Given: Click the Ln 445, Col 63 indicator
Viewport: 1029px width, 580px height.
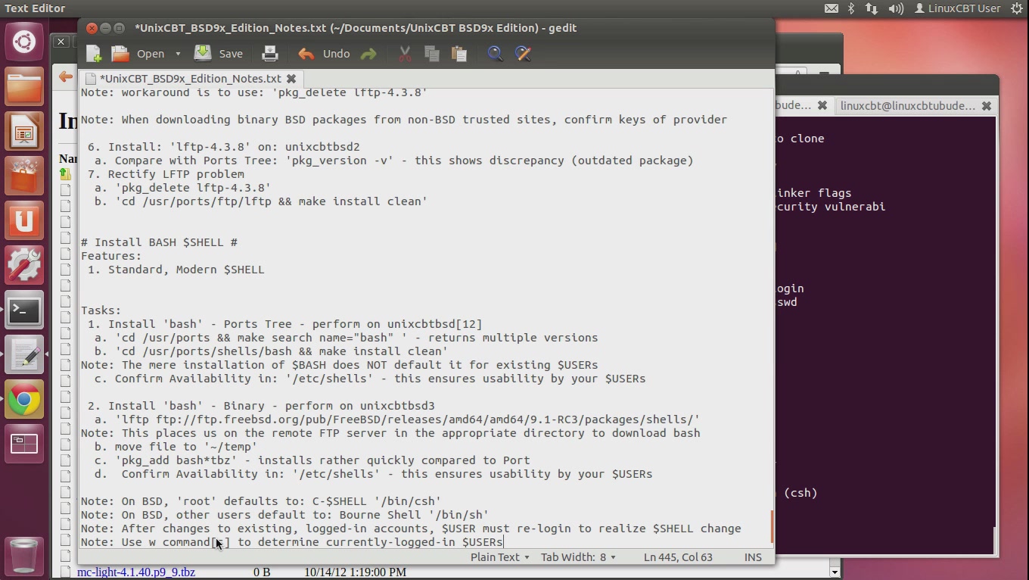Looking at the screenshot, I should [678, 557].
